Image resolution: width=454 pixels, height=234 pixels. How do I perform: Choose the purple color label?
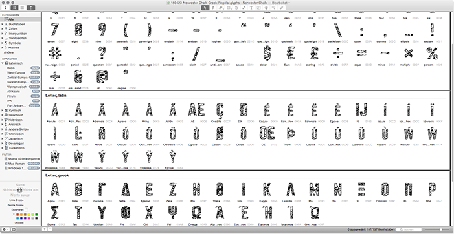coord(25,218)
